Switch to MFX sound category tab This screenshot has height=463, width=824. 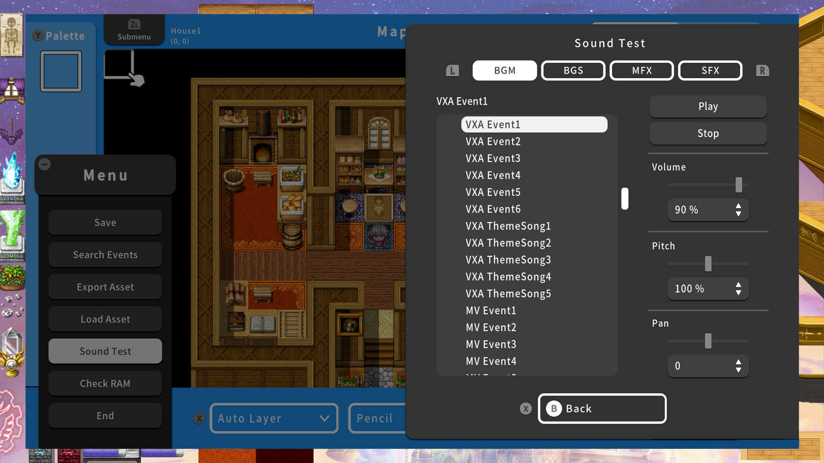[x=642, y=70]
